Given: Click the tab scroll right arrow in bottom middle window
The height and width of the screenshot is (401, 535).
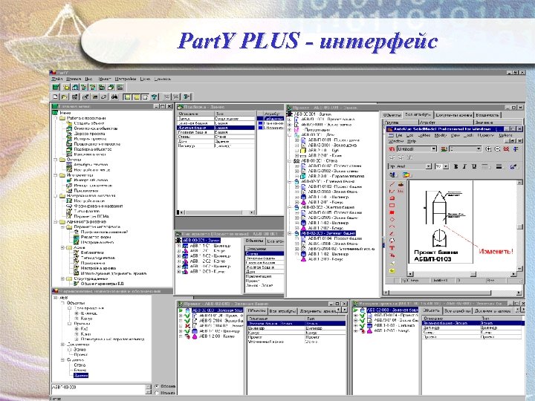Looking at the screenshot, I should tap(344, 310).
